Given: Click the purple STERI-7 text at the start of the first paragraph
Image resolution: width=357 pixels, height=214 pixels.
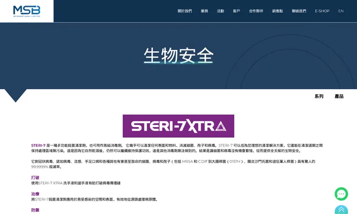Looking at the screenshot, I should coord(38,145).
